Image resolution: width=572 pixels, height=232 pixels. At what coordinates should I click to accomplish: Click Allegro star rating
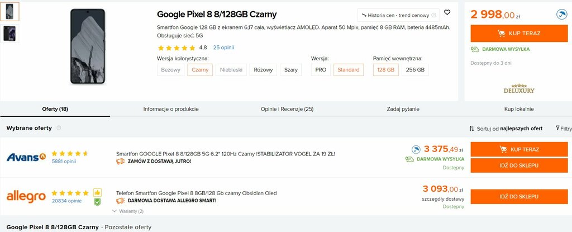70,193
